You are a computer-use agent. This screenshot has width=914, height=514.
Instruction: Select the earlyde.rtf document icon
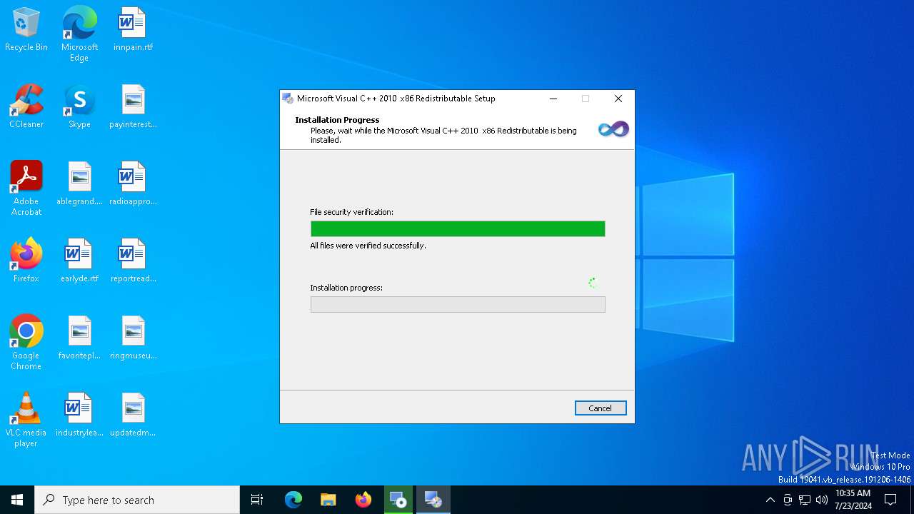click(79, 261)
